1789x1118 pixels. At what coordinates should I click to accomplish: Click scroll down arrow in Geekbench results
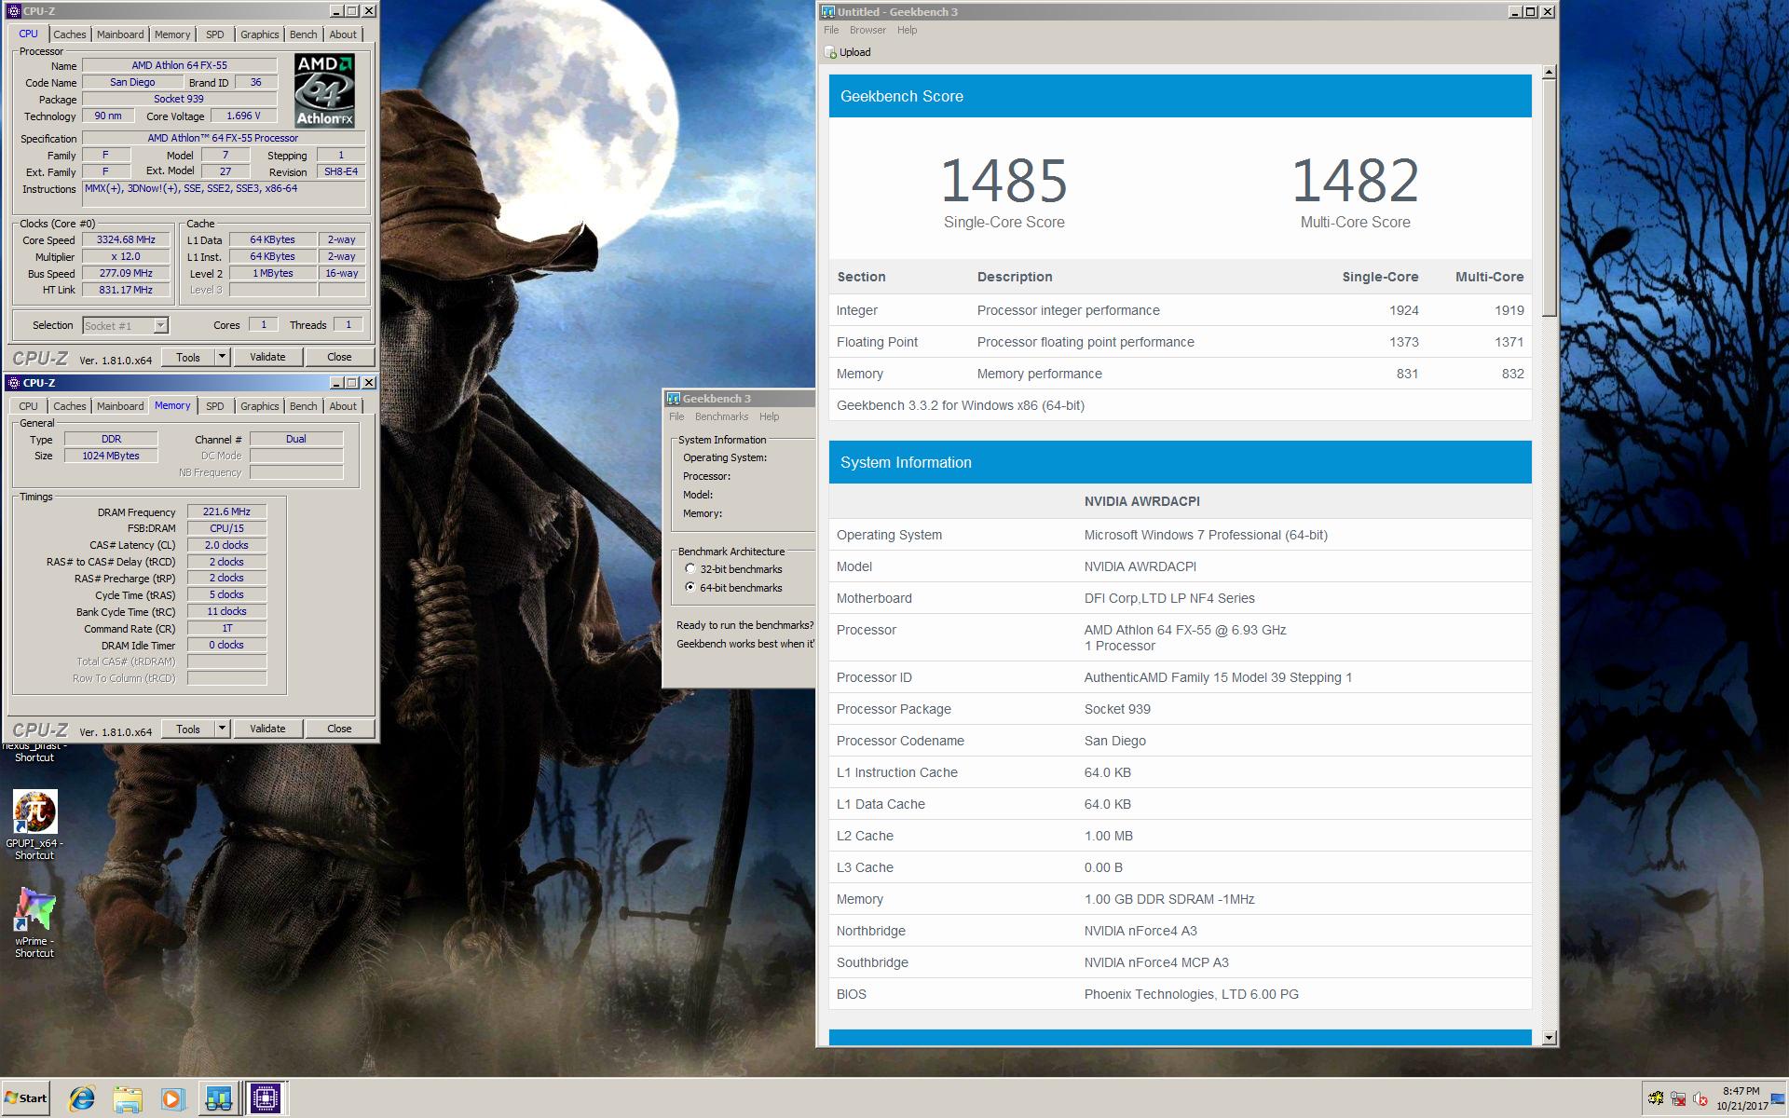coord(1549,1037)
